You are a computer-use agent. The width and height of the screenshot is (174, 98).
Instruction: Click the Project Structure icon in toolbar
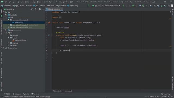(x=150, y=5)
